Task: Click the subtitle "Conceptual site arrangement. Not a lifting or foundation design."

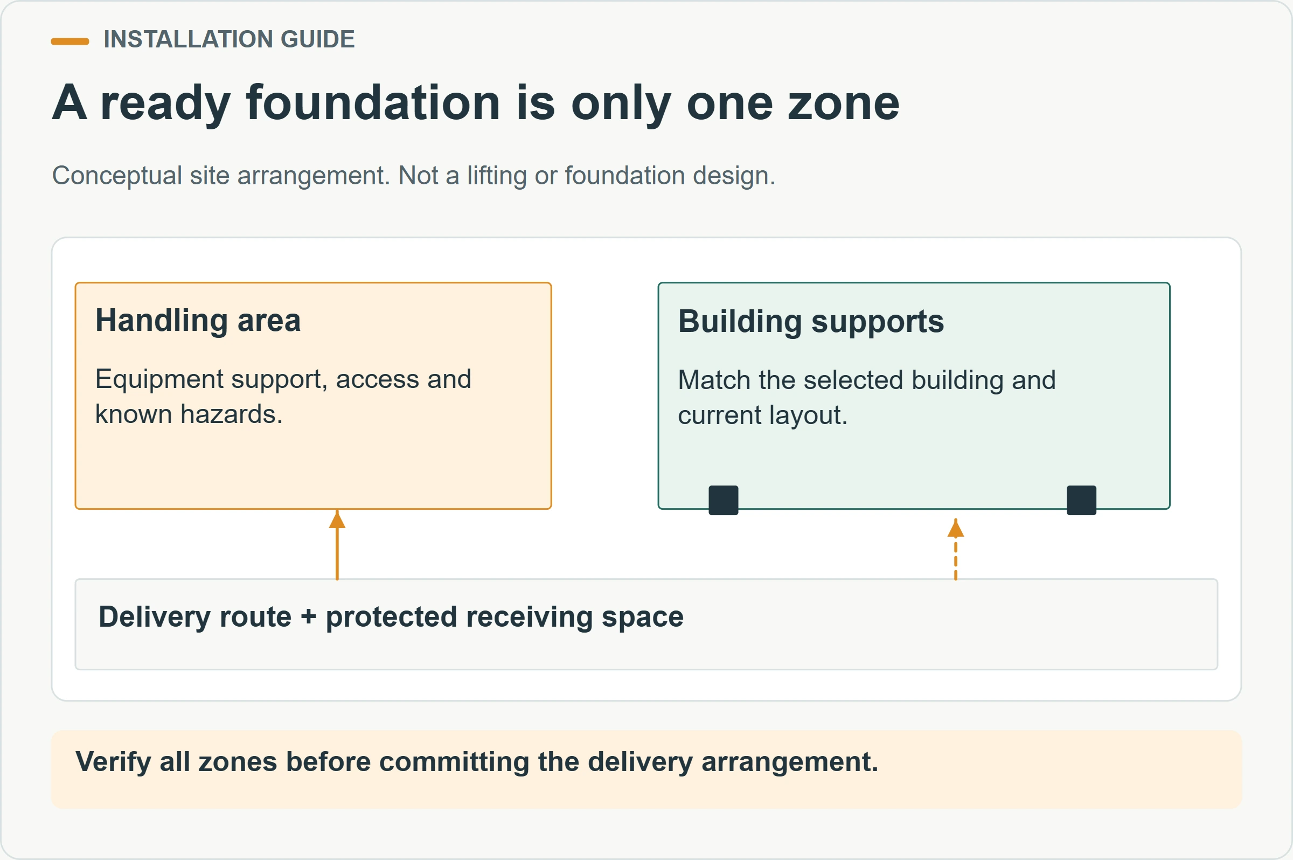Action: 413,176
